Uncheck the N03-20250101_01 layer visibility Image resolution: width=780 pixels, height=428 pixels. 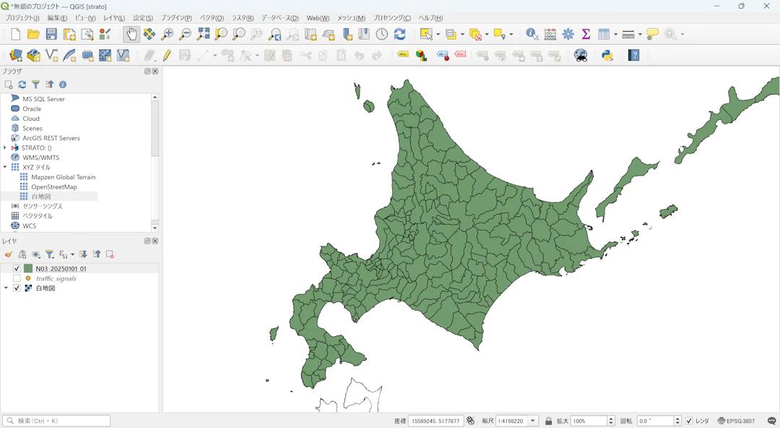[17, 269]
